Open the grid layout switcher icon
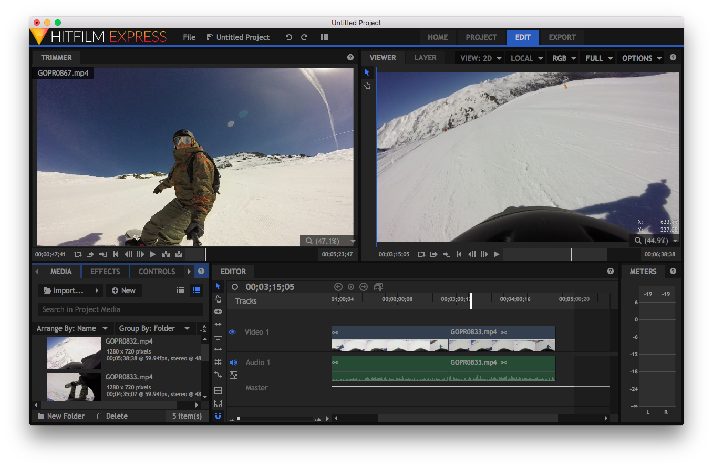The width and height of the screenshot is (713, 467). (325, 37)
